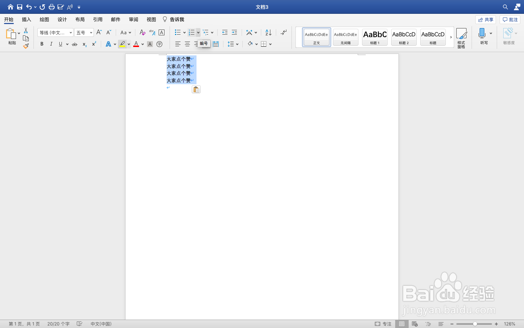Viewport: 524px width, 328px height.
Task: Switch to the 布局 tab
Action: (x=80, y=19)
